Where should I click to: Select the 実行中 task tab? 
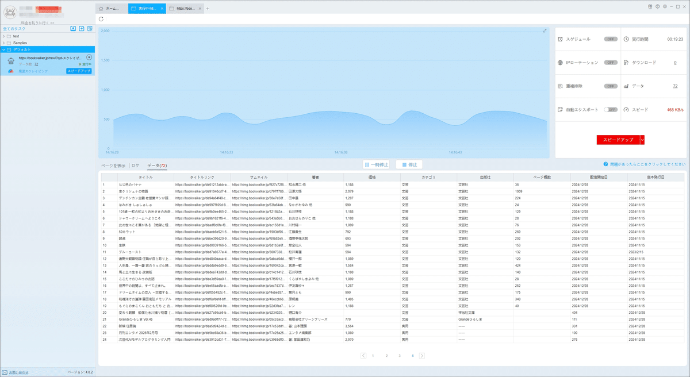coord(147,9)
